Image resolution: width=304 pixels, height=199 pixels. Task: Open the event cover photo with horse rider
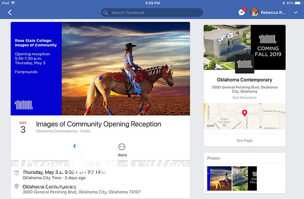click(100, 68)
